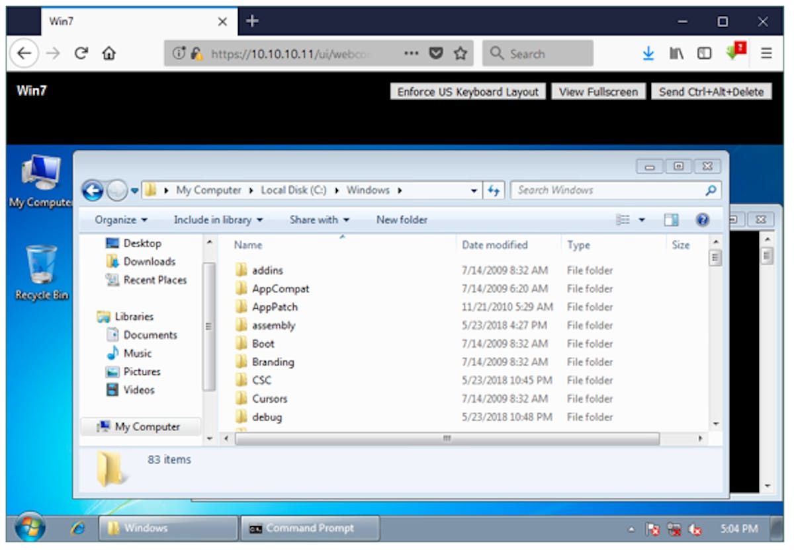The height and width of the screenshot is (552, 794).
Task: Click Send Ctrl+Alt+Delete button
Action: [x=711, y=92]
